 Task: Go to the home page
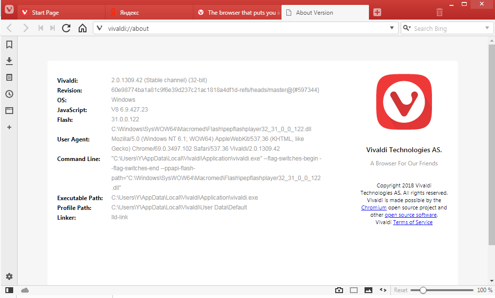click(83, 28)
